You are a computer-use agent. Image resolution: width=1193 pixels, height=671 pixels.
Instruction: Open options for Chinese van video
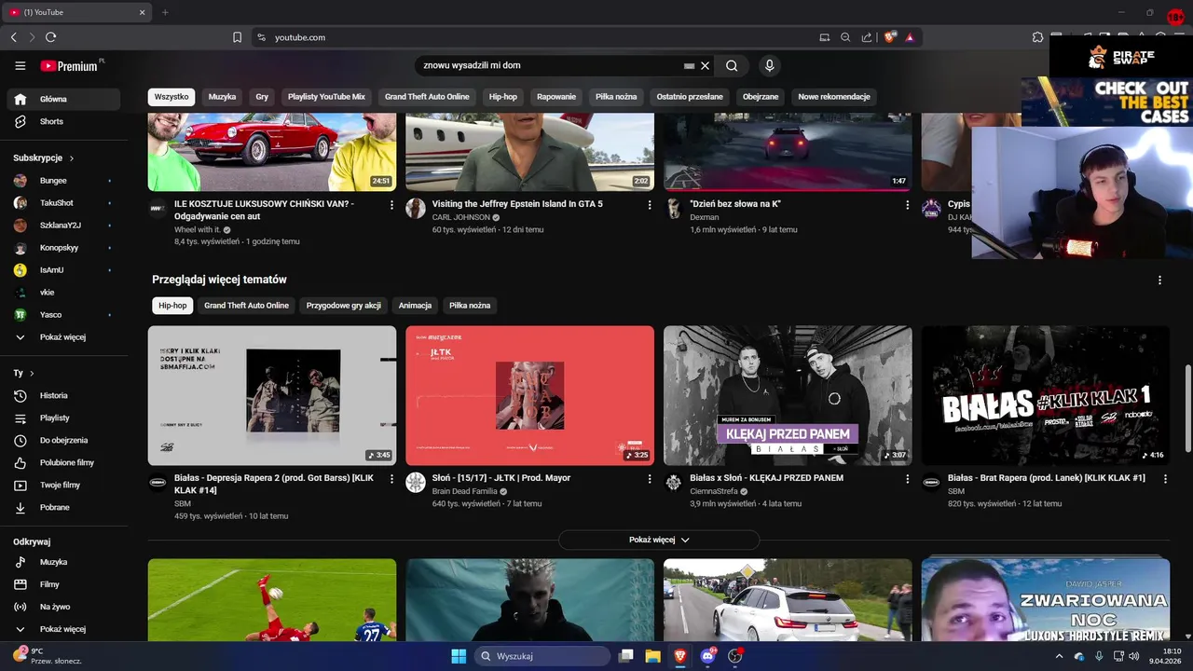click(391, 205)
